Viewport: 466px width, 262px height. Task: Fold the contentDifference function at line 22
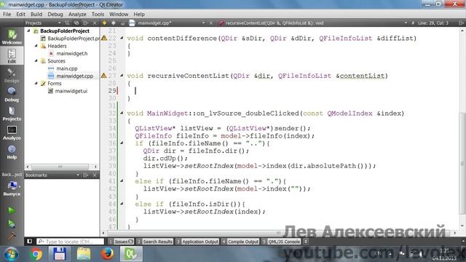tap(122, 38)
